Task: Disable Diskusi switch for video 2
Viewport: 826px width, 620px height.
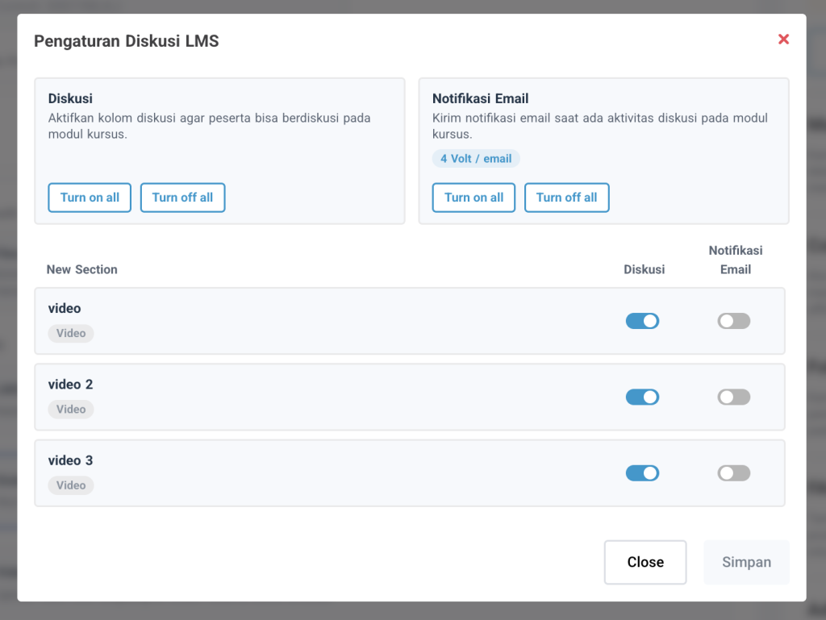Action: [x=642, y=397]
